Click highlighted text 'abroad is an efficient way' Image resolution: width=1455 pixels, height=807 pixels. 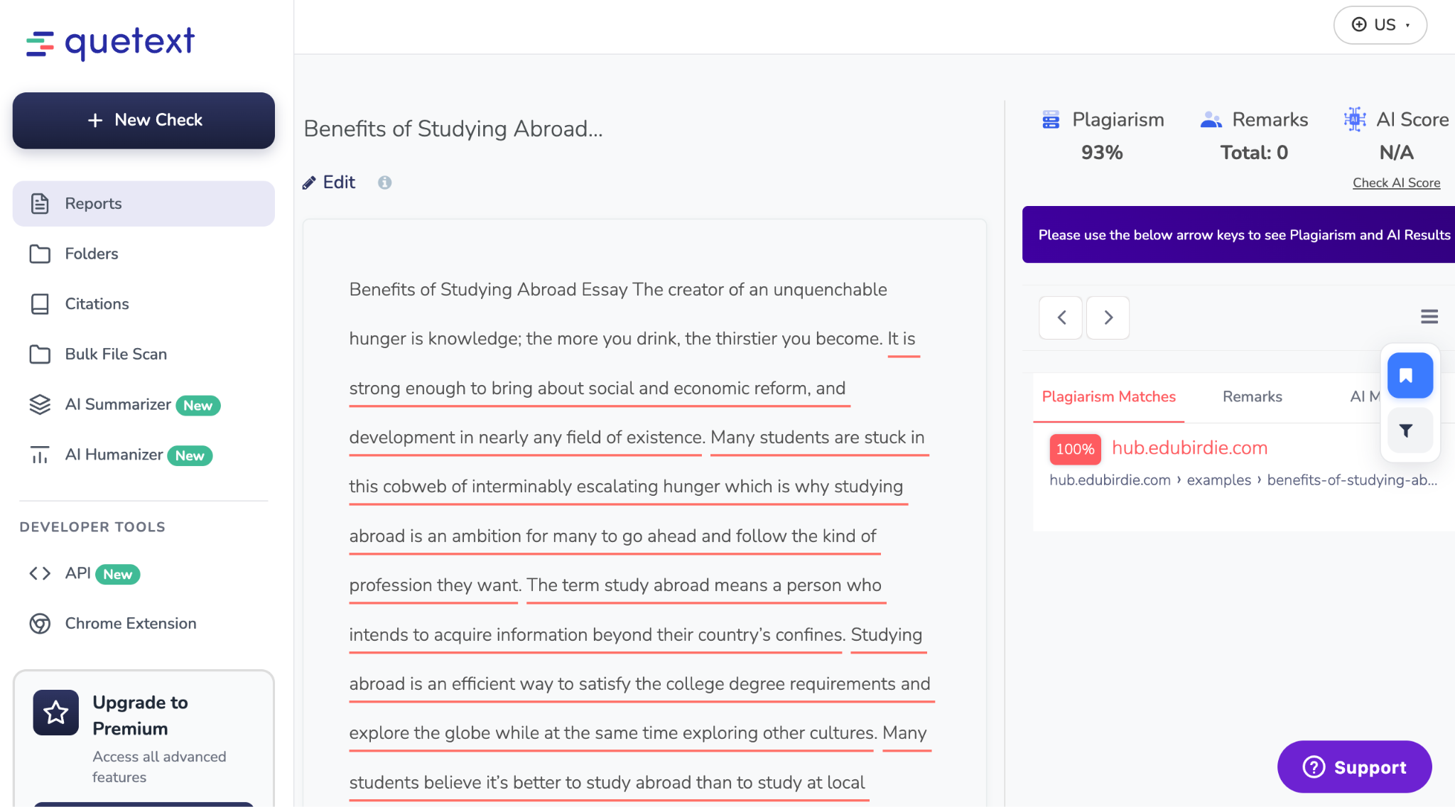coord(450,684)
